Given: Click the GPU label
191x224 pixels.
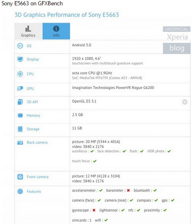Looking at the screenshot, I should pos(30,88).
